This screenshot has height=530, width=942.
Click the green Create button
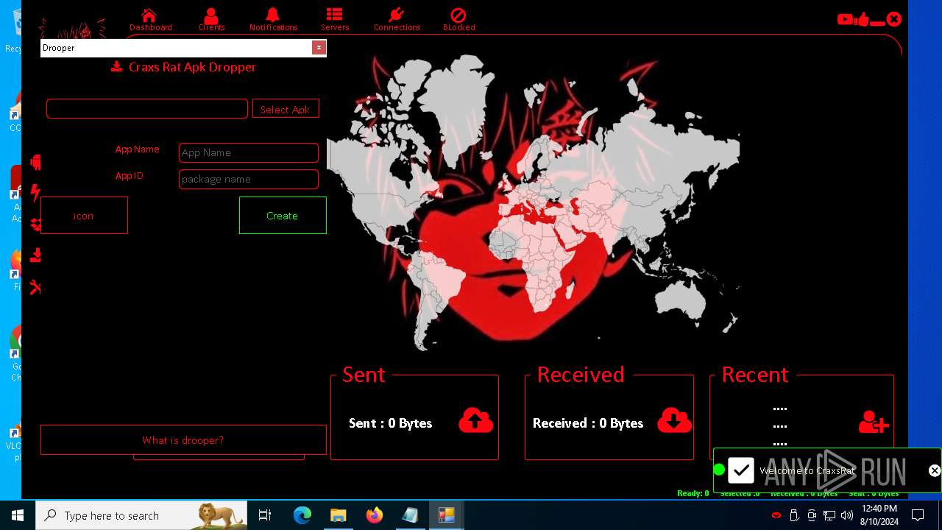point(283,216)
